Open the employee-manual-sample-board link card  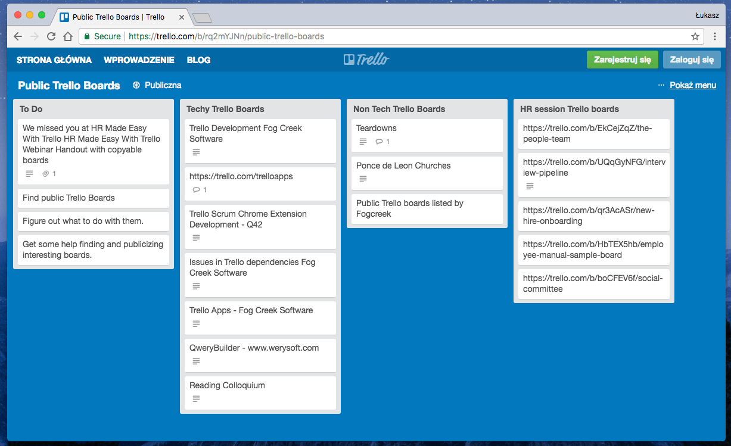click(594, 250)
